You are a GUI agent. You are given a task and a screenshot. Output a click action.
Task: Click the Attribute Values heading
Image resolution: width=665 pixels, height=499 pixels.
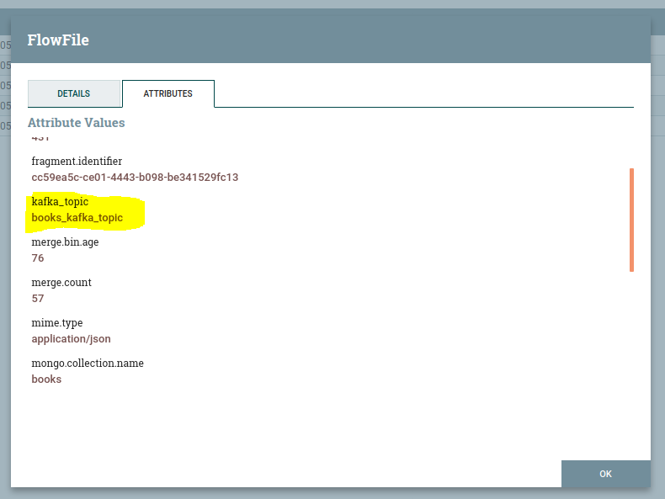(x=76, y=123)
